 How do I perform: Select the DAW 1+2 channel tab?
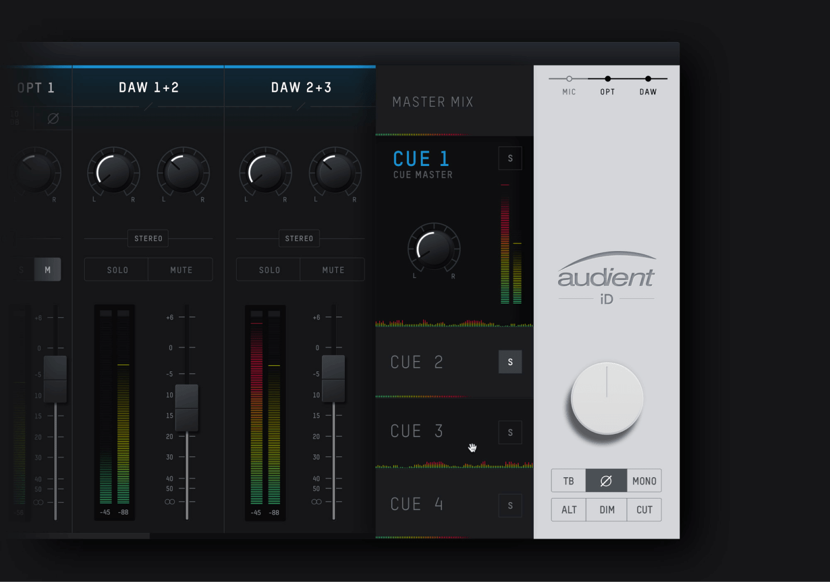point(148,87)
